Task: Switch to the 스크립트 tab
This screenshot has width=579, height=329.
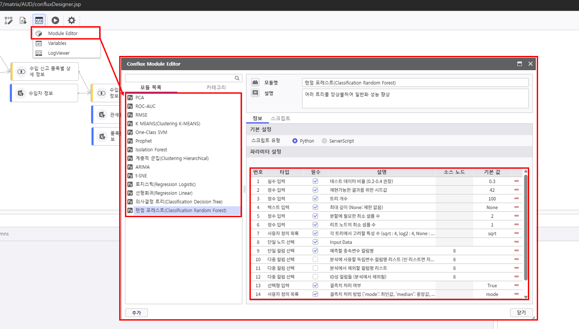Action: click(x=281, y=119)
